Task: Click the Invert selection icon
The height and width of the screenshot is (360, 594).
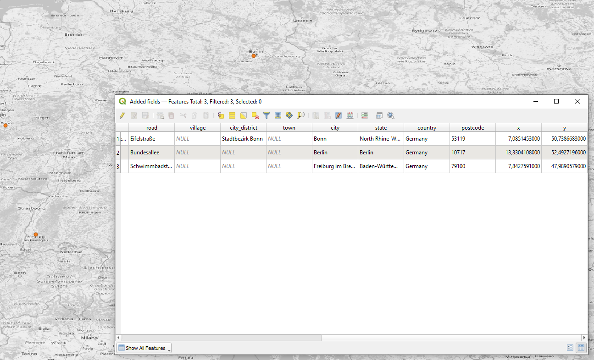Action: pos(244,115)
